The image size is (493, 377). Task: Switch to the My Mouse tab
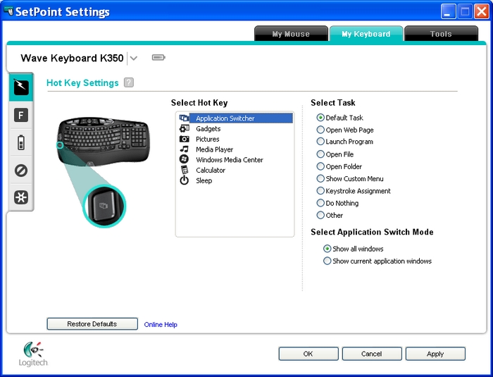click(x=291, y=34)
